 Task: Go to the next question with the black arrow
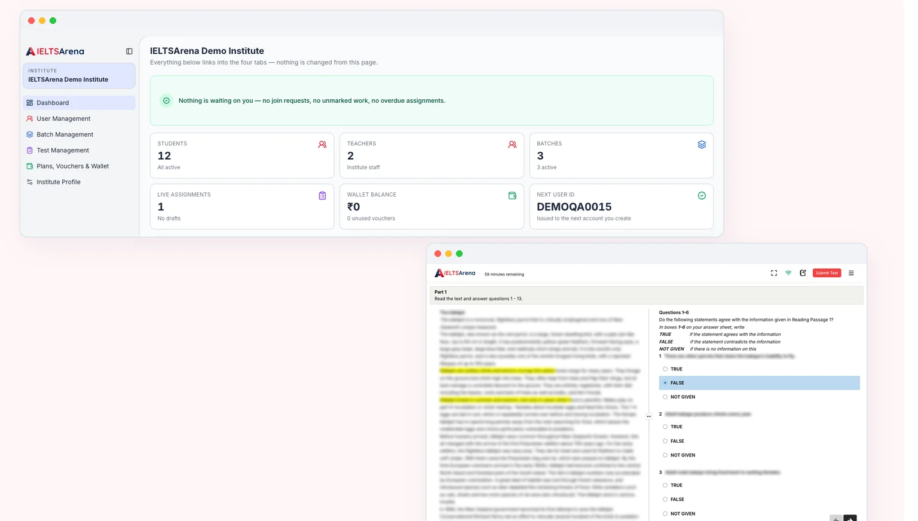(x=850, y=518)
